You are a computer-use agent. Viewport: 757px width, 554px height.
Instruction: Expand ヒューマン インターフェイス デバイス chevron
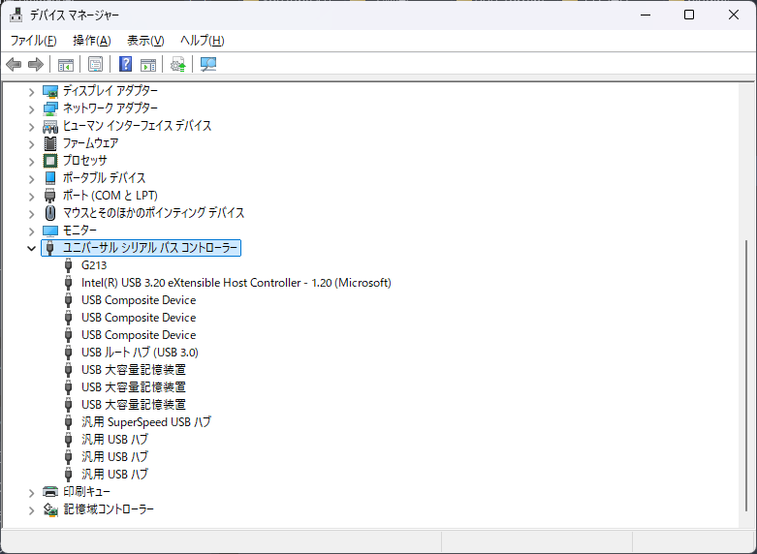[31, 127]
